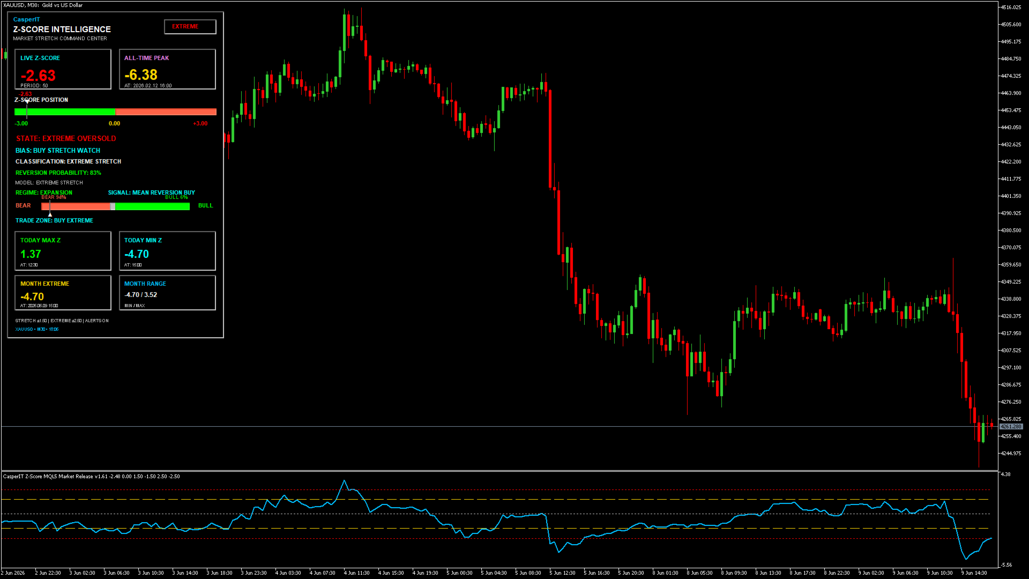Click MARKET STRETCH COMMAND CENTER subtitle
This screenshot has width=1029, height=579.
[60, 39]
